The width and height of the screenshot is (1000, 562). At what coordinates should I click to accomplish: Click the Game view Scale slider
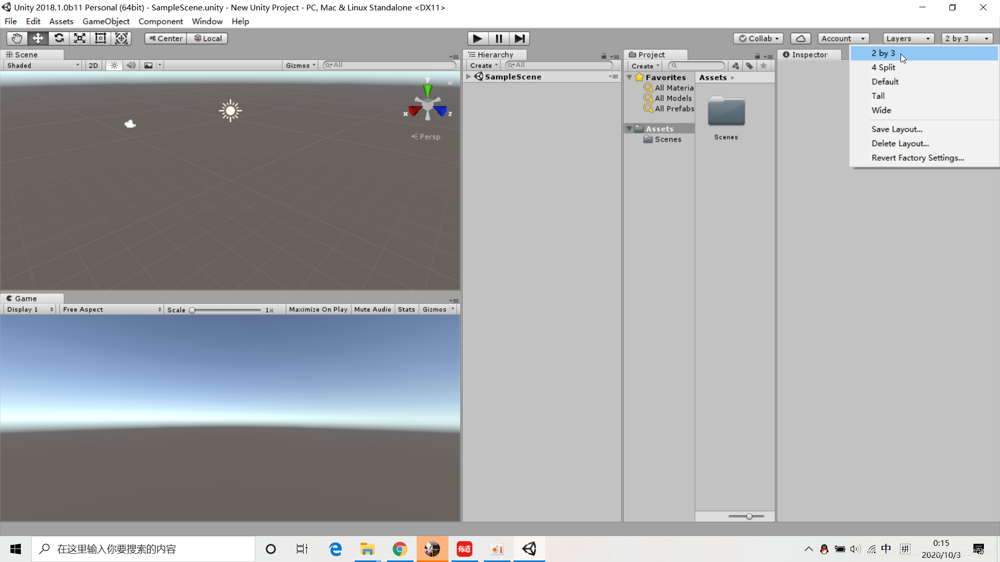(226, 310)
